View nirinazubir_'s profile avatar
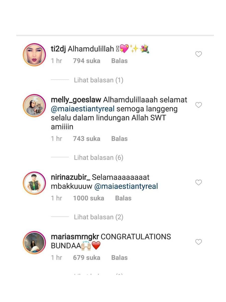The image size is (226, 302). (34, 183)
